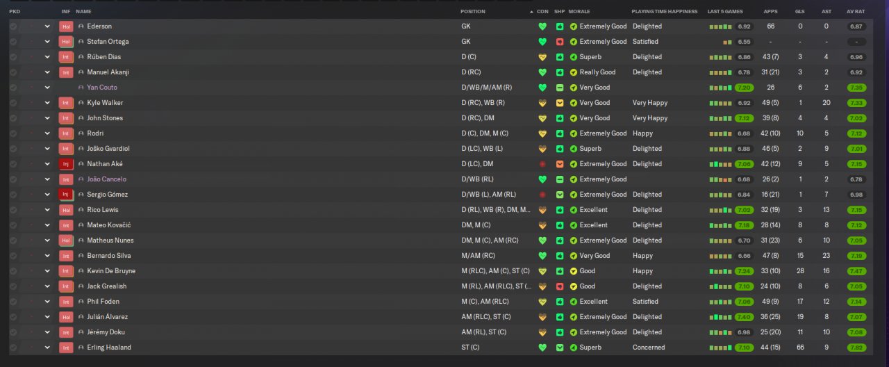Click Nathan Aké's red injury condition icon

542,164
